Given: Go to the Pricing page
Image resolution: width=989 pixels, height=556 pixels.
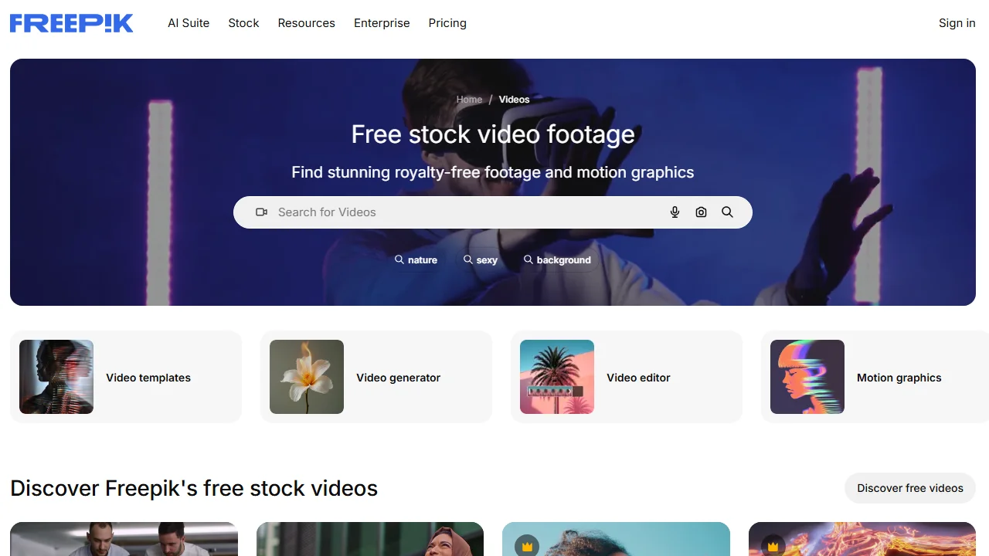Looking at the screenshot, I should tap(447, 23).
